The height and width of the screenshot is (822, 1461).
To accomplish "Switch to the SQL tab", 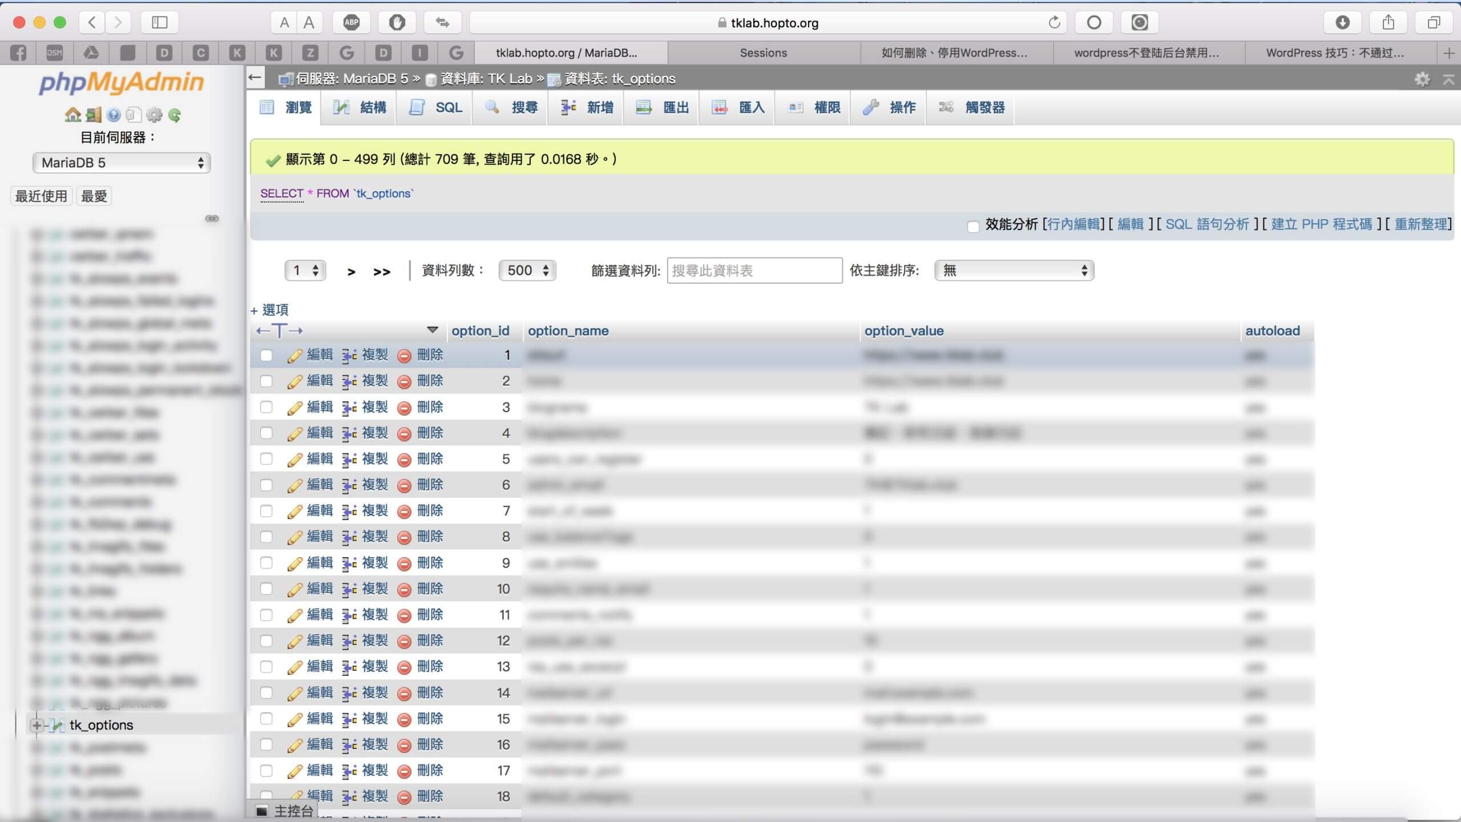I will (435, 107).
